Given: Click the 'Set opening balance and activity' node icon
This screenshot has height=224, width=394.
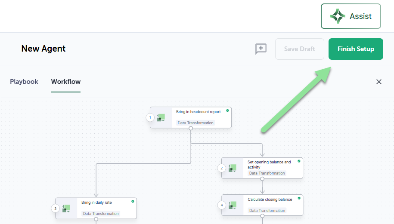Looking at the screenshot, I should [x=233, y=168].
